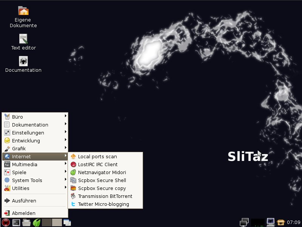Viewport: 302px width, 227px height.
Task: Click the blue Twitter bird icon
Action: 73,204
